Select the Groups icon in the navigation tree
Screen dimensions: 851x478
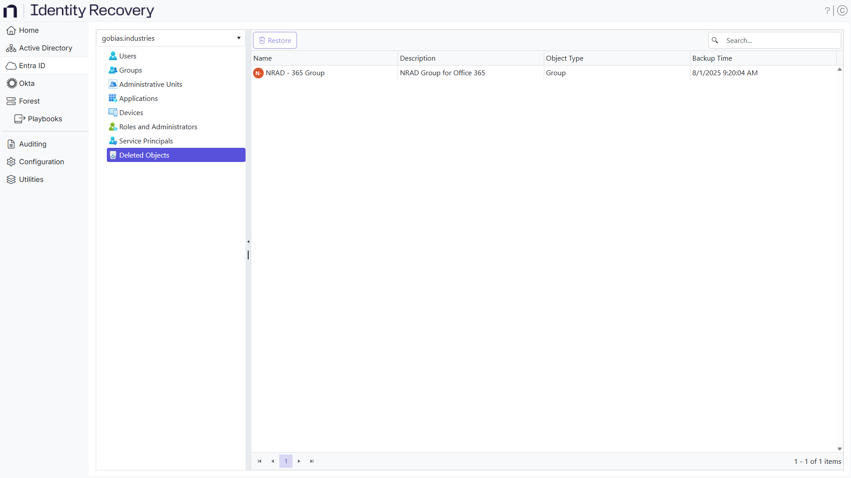point(113,70)
